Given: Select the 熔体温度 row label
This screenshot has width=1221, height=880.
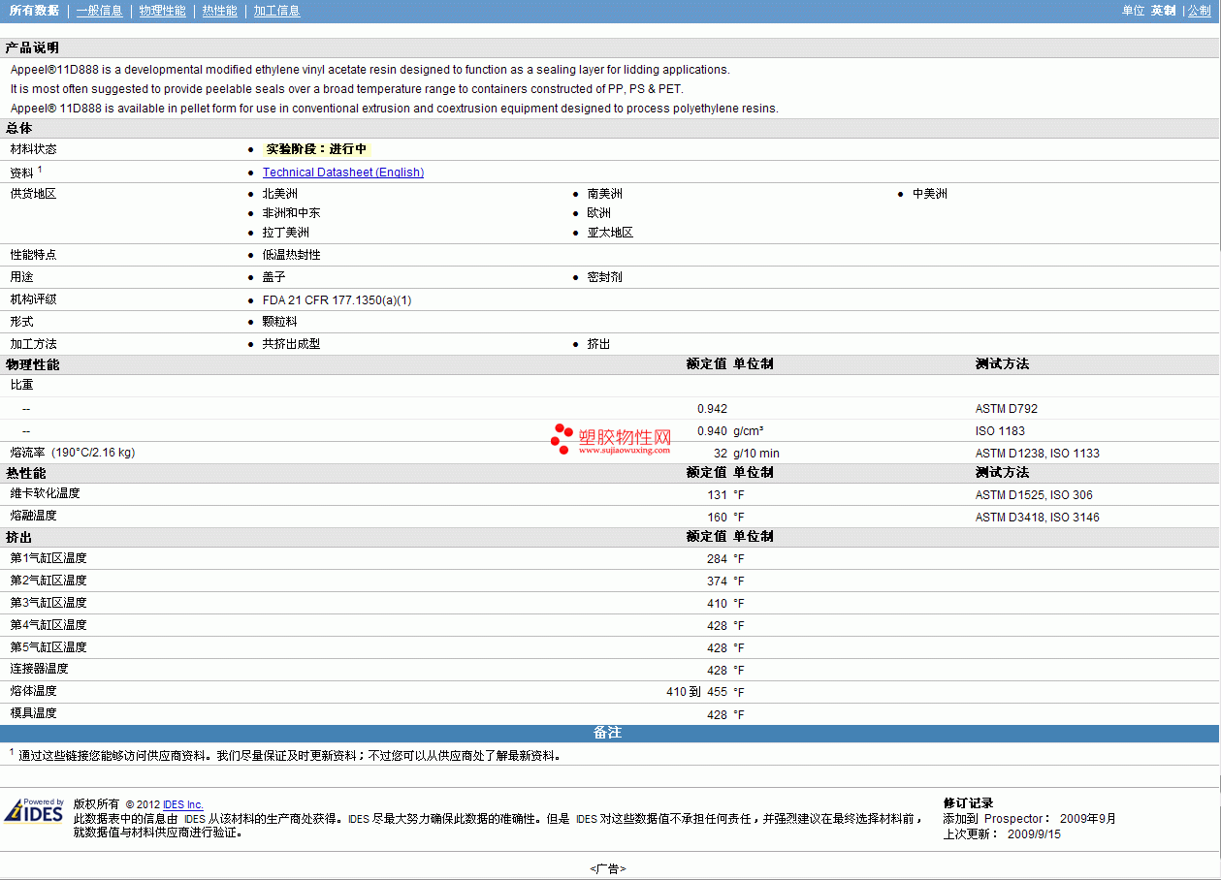Looking at the screenshot, I should 34,691.
